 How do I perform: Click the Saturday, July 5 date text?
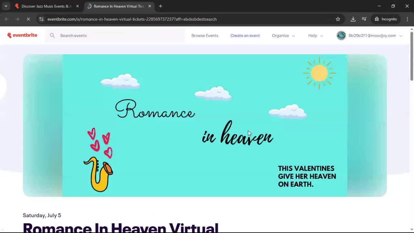(x=42, y=215)
